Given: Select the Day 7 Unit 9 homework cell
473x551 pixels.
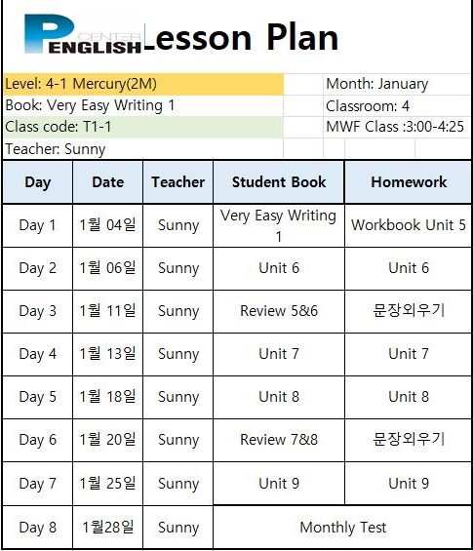Looking at the screenshot, I should point(409,484).
